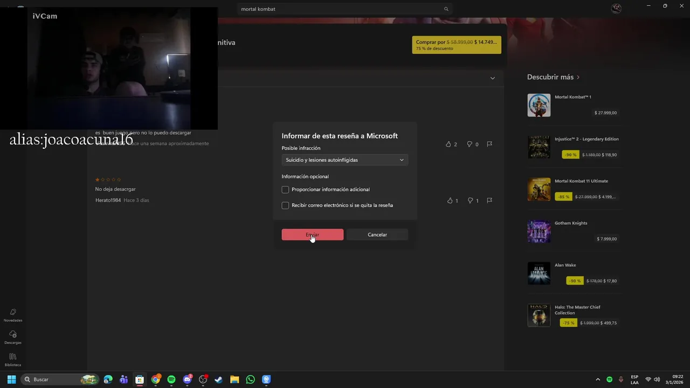The image size is (690, 388).
Task: Open Steam from the taskbar
Action: pyautogui.click(x=218, y=379)
